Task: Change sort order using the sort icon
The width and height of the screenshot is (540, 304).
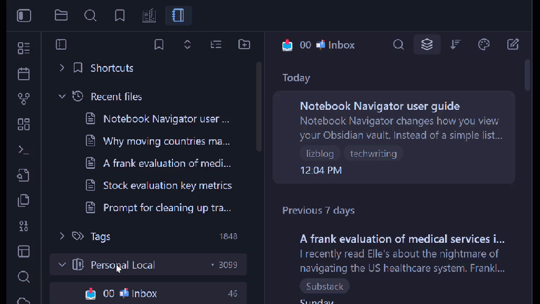Action: click(455, 44)
